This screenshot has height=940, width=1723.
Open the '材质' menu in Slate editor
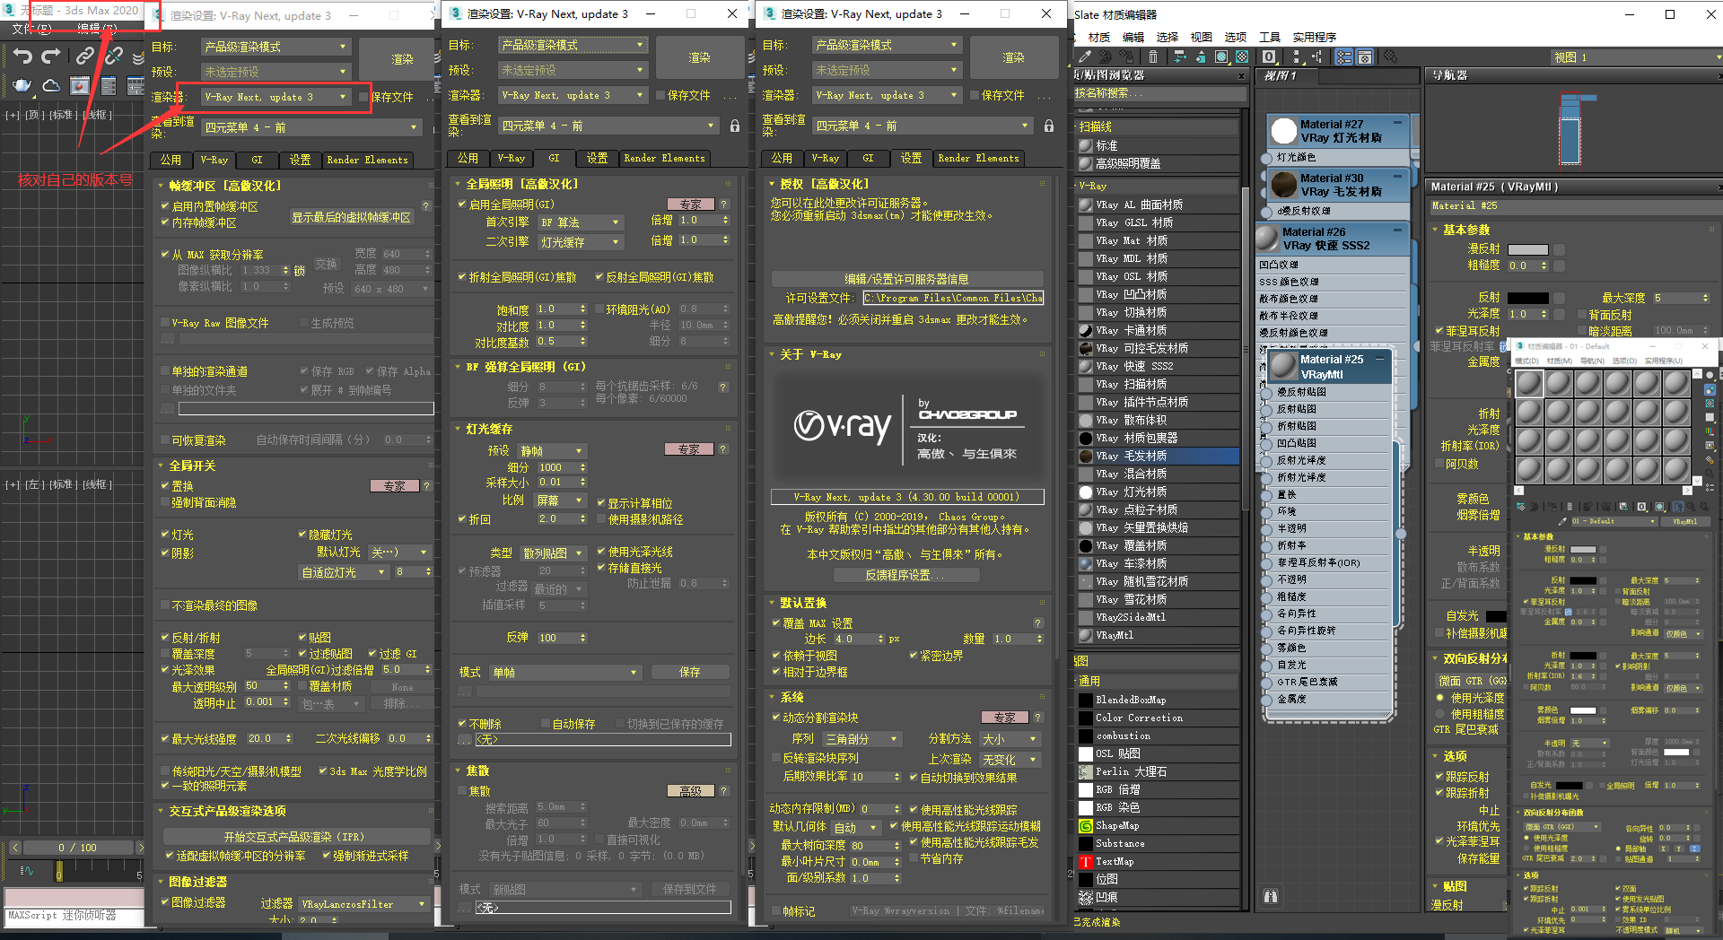click(1099, 37)
